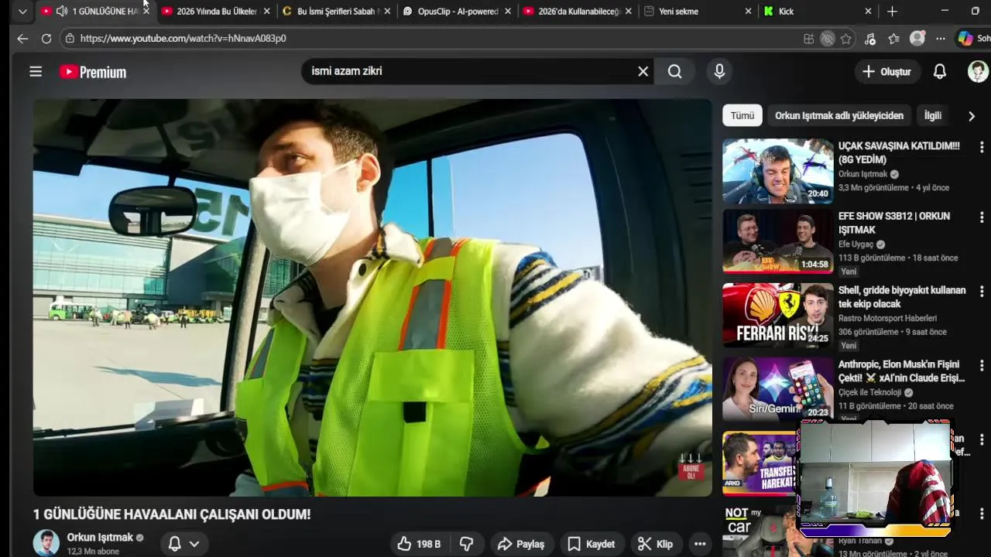Open the tab list dropdown arrow
This screenshot has height=557, width=991.
22,12
